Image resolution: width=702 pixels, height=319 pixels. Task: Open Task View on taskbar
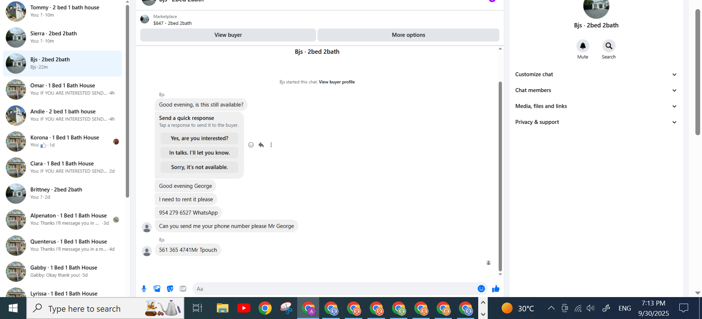pyautogui.click(x=197, y=308)
